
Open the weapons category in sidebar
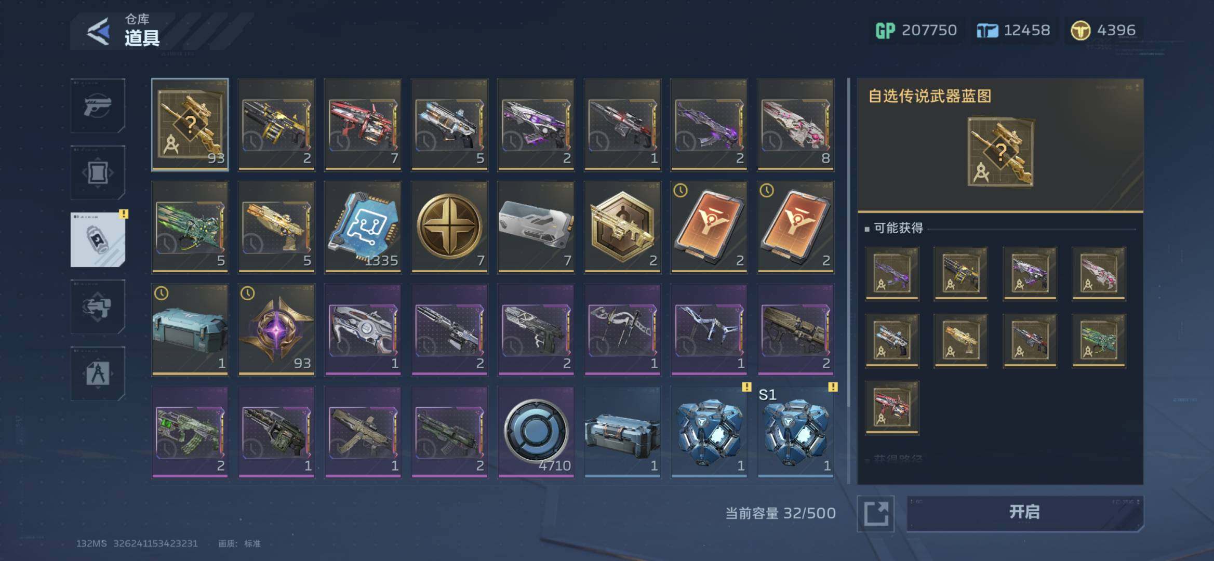click(x=98, y=105)
